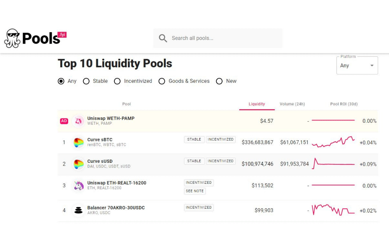Click the search magnifier icon

163,38
